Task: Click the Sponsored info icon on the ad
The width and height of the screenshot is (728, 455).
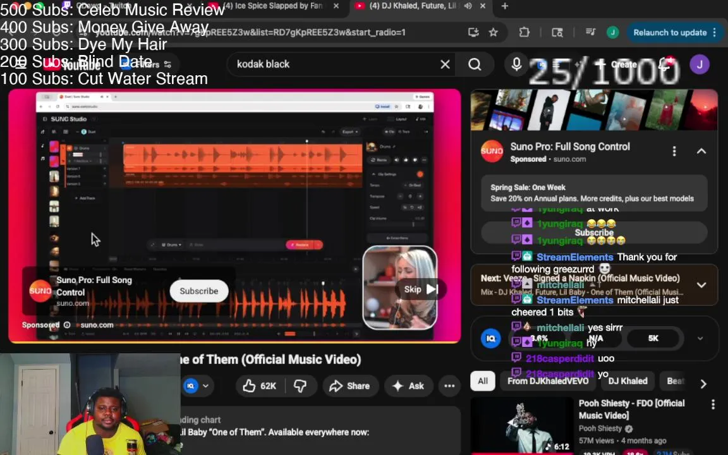Action: [67, 325]
